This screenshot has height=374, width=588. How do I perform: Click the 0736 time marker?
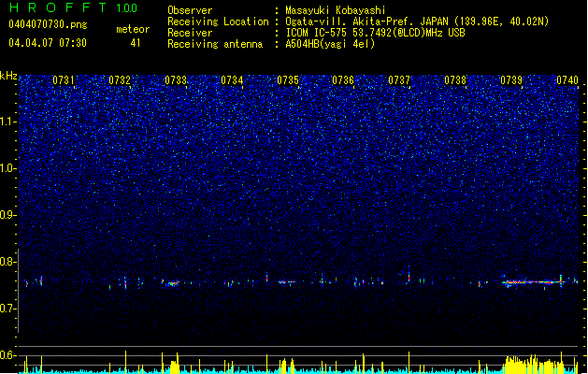343,80
